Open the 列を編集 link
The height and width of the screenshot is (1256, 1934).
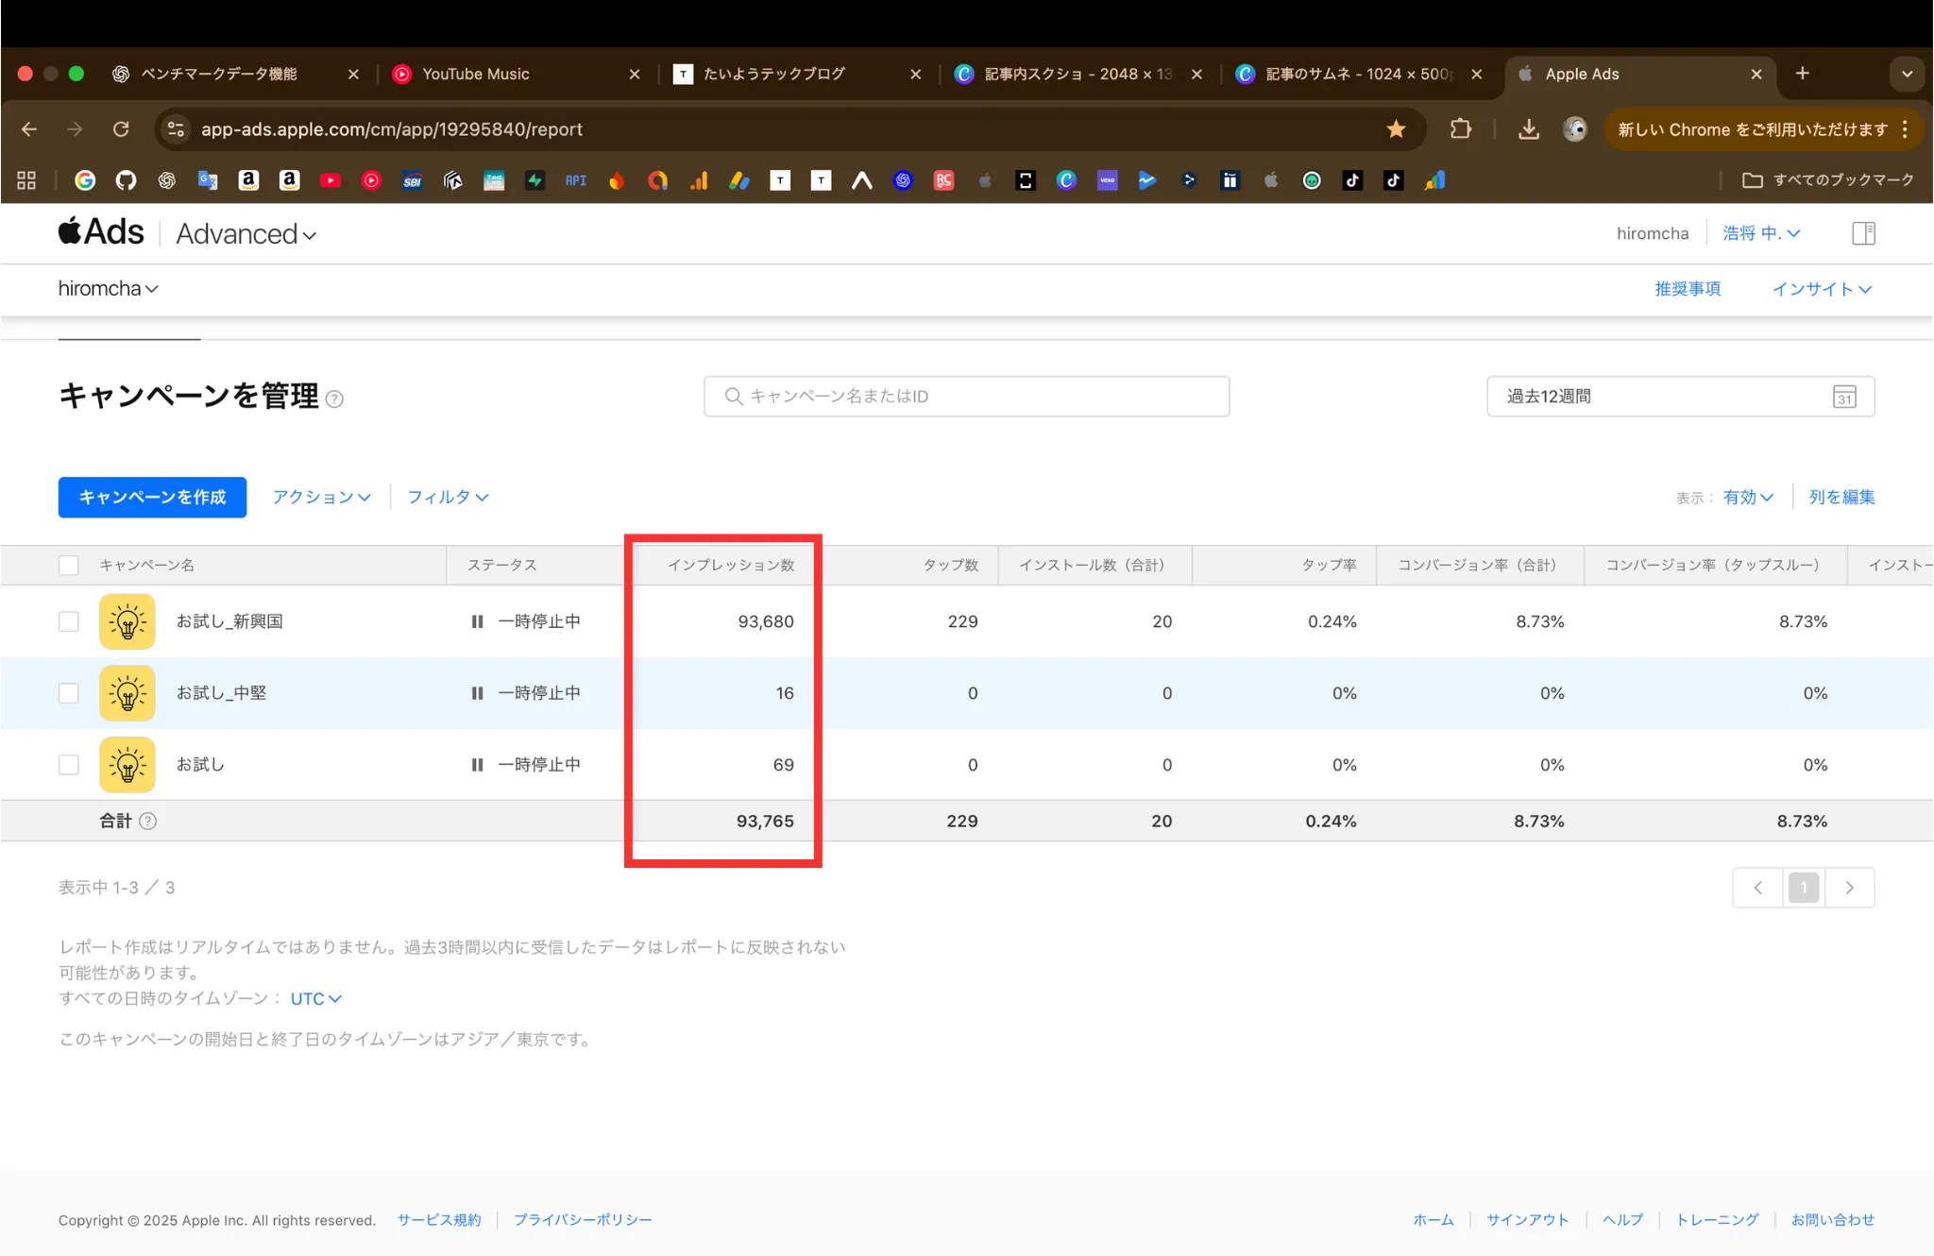tap(1841, 496)
